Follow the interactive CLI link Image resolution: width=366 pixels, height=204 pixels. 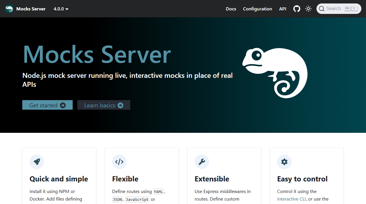point(291,199)
